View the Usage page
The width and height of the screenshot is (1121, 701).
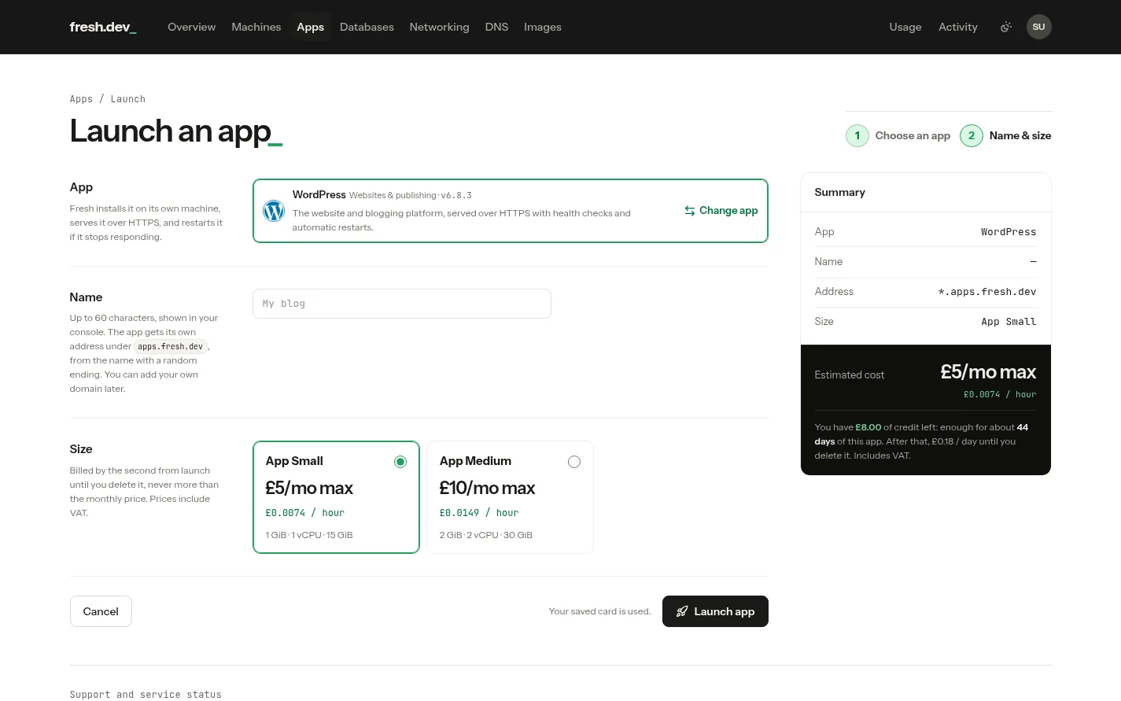coord(905,27)
